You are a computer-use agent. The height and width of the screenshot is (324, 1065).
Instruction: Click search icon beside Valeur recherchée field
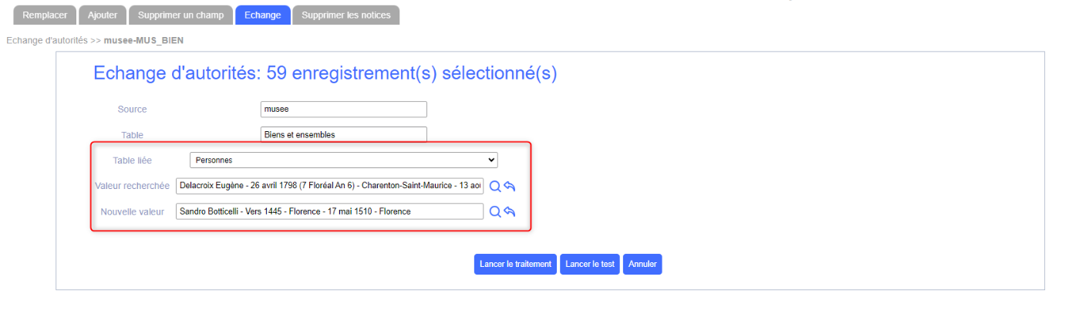(x=495, y=186)
